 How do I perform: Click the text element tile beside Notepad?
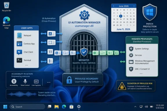(51, 34)
